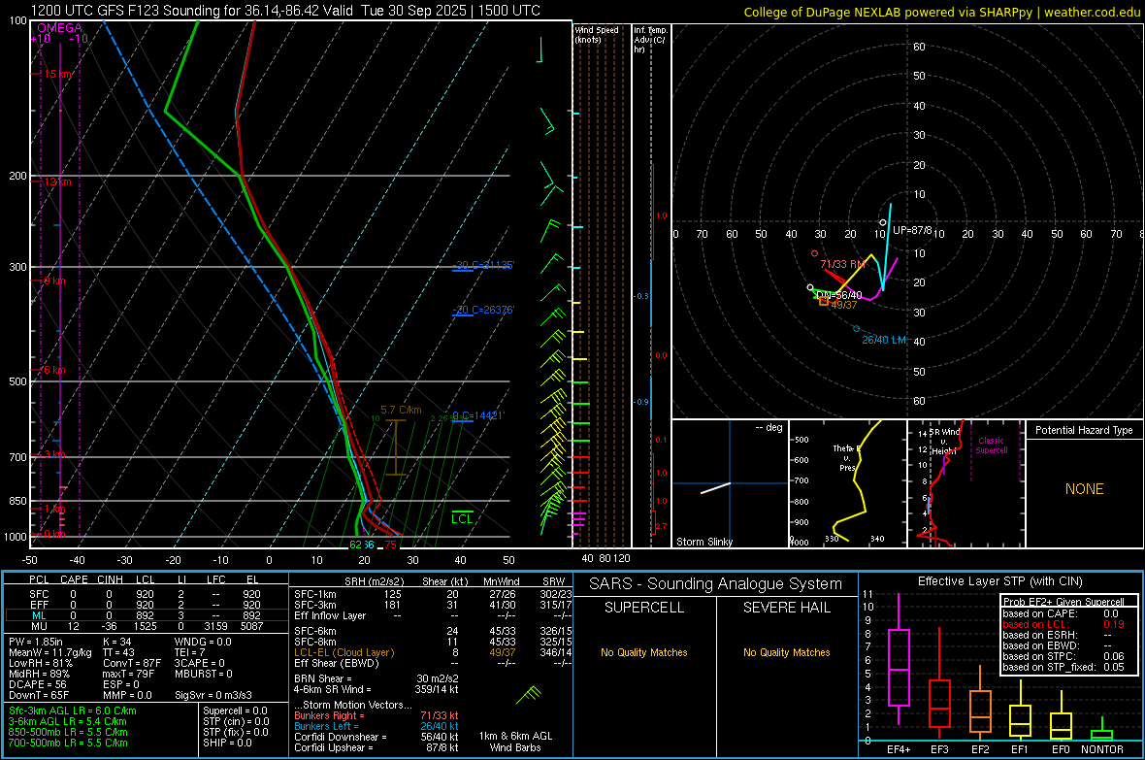Click the 26/40 LM hodograph label

(x=884, y=340)
